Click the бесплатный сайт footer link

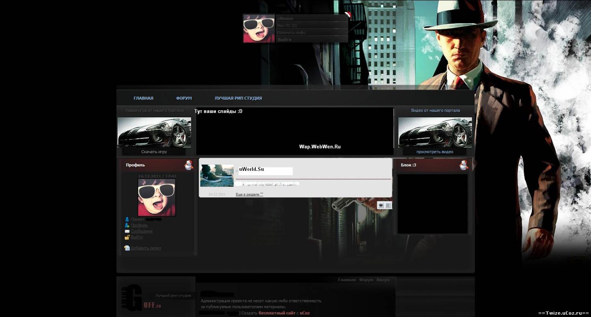click(277, 313)
